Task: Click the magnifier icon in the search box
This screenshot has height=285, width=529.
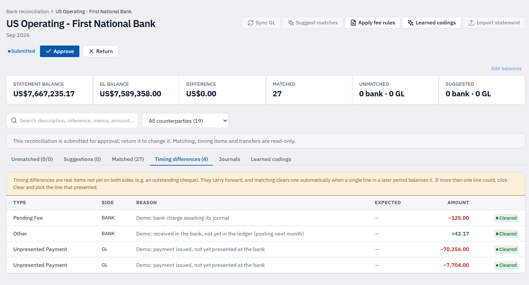Action: click(x=14, y=120)
